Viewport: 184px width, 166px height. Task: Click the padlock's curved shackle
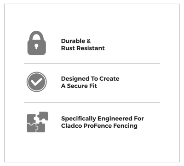[37, 36]
